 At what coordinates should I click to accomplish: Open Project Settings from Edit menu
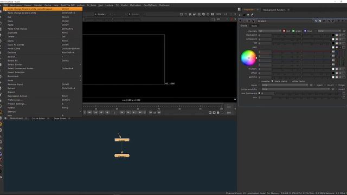42,104
